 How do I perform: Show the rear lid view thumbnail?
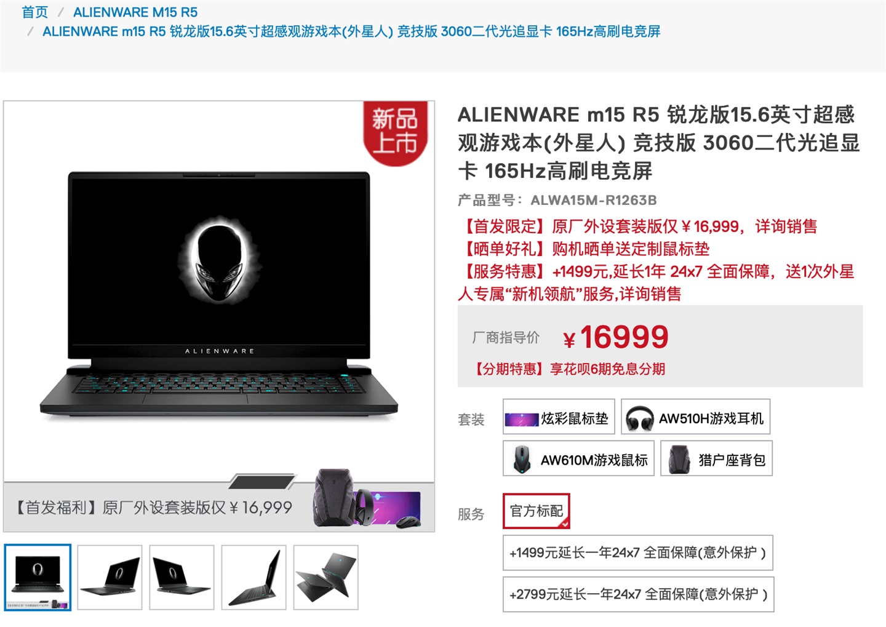(x=325, y=577)
